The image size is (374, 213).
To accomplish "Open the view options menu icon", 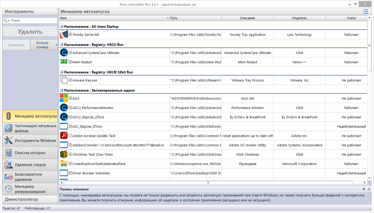I will tap(366, 11).
